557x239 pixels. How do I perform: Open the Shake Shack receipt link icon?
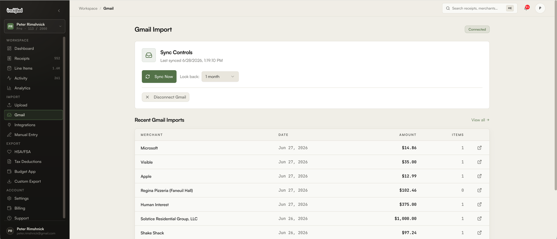tap(480, 232)
